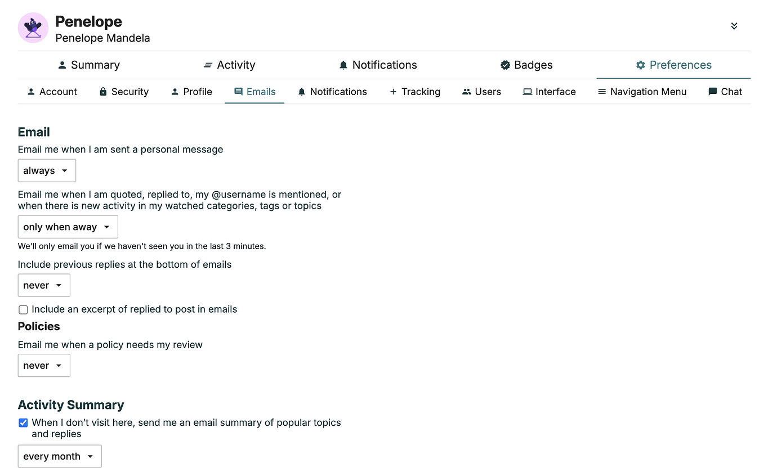Open the Navigation Menu tab

(x=642, y=92)
